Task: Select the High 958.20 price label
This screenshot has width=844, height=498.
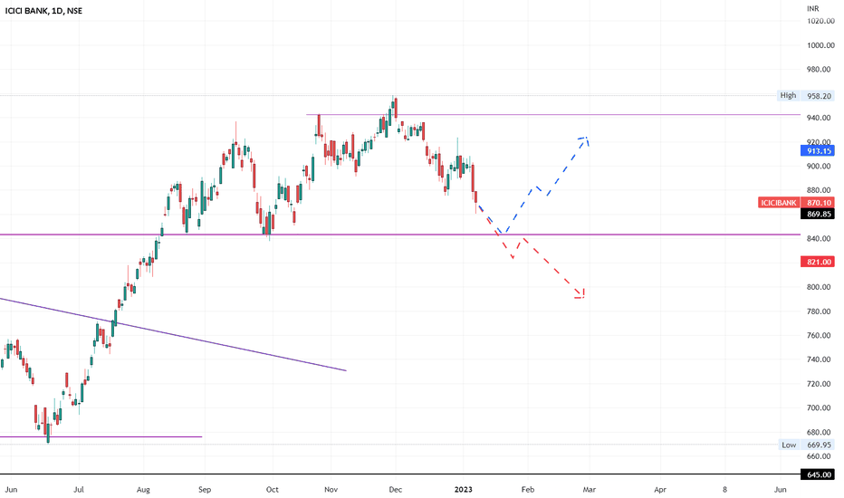Action: click(x=806, y=96)
